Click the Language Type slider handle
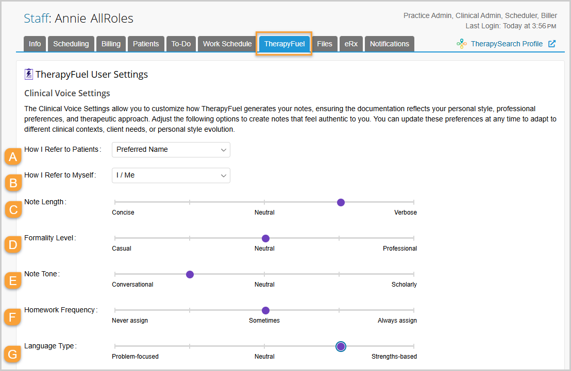This screenshot has width=571, height=371. click(x=341, y=346)
